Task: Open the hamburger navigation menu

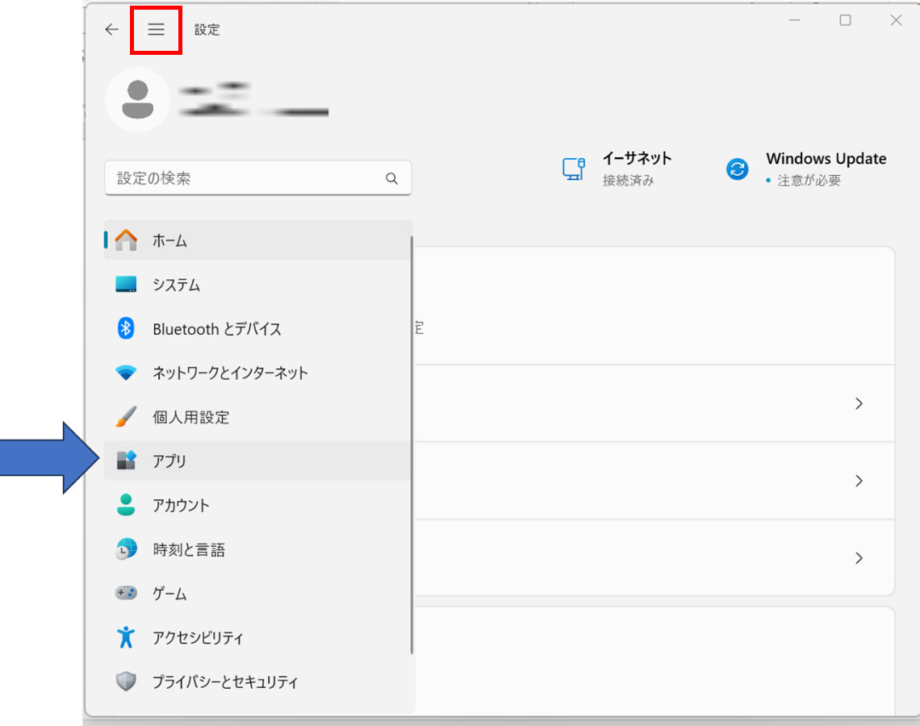Action: tap(156, 30)
